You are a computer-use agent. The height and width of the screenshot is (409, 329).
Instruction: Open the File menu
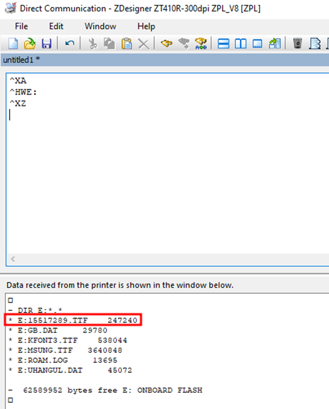coord(21,26)
